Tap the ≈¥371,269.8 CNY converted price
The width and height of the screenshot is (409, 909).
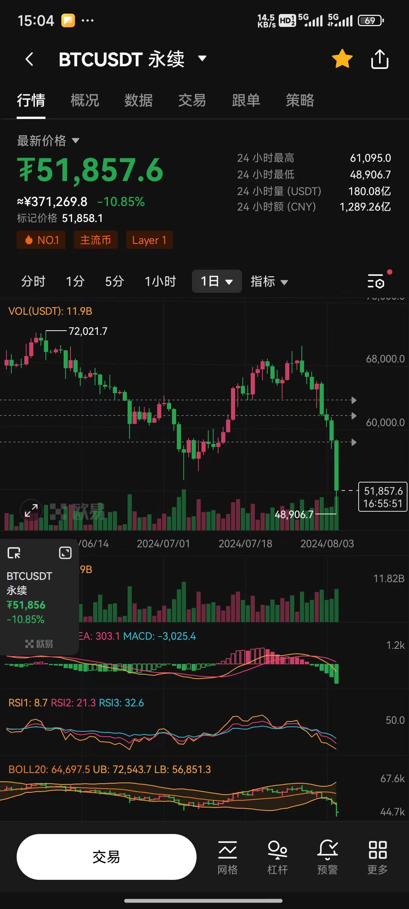coord(52,202)
